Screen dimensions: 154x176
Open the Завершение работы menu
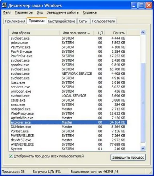pyautogui.click(x=63, y=12)
